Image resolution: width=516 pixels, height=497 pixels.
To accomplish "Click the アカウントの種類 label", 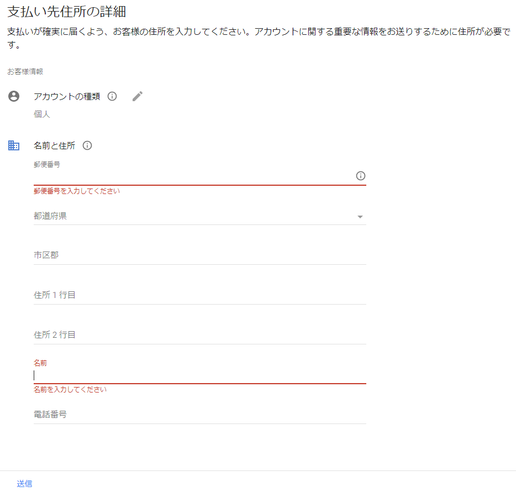I will click(x=67, y=96).
